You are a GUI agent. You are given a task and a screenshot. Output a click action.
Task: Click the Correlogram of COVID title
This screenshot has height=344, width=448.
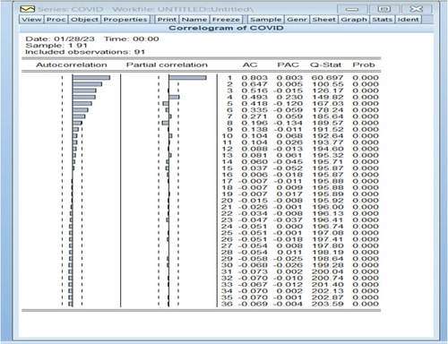226,28
